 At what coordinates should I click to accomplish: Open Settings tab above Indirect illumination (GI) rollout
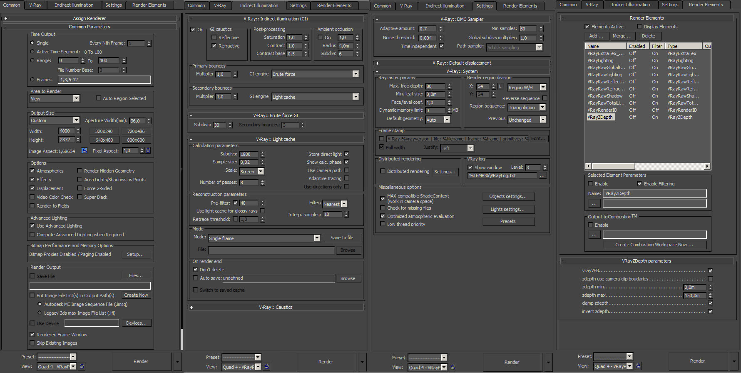pos(298,5)
